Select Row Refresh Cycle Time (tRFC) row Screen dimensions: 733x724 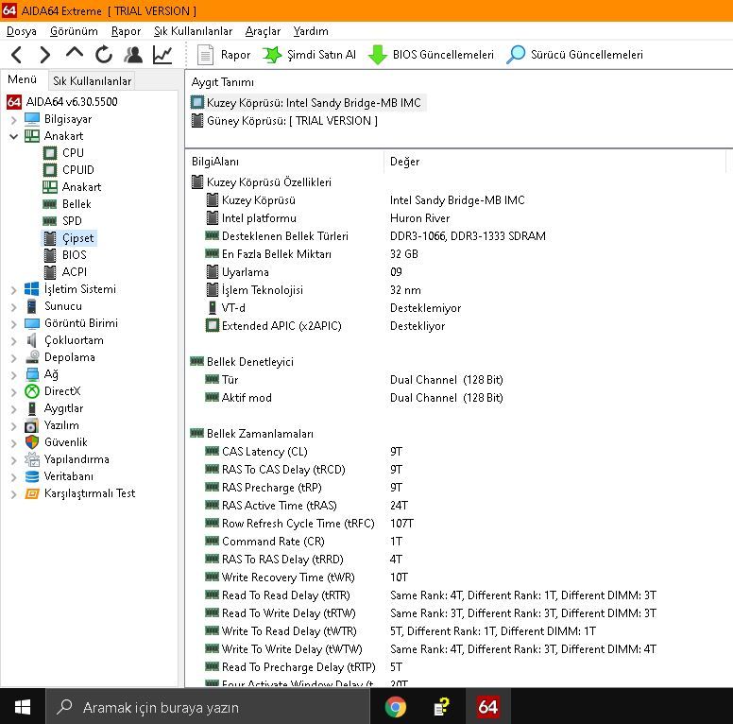[x=458, y=524]
